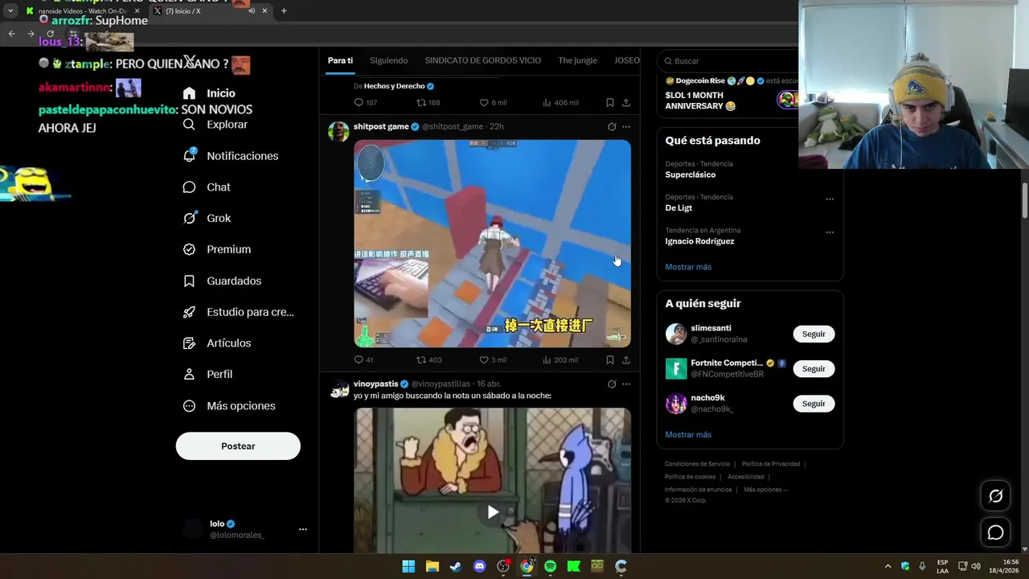Share the shitpost game post
1029x579 pixels.
625,360
